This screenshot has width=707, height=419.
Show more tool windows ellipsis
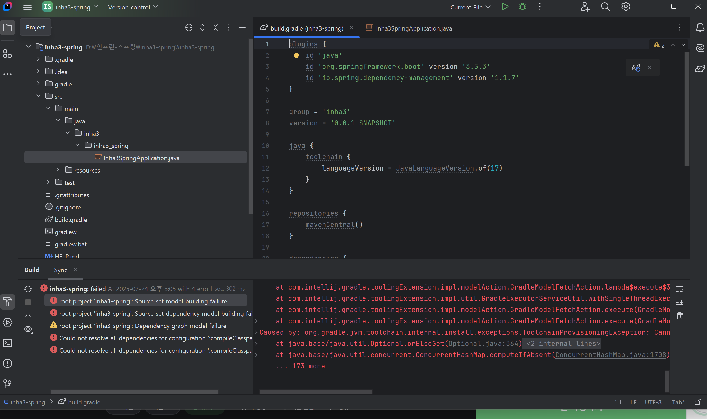(8, 74)
